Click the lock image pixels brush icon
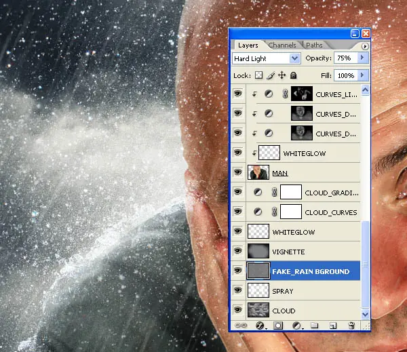 point(271,75)
